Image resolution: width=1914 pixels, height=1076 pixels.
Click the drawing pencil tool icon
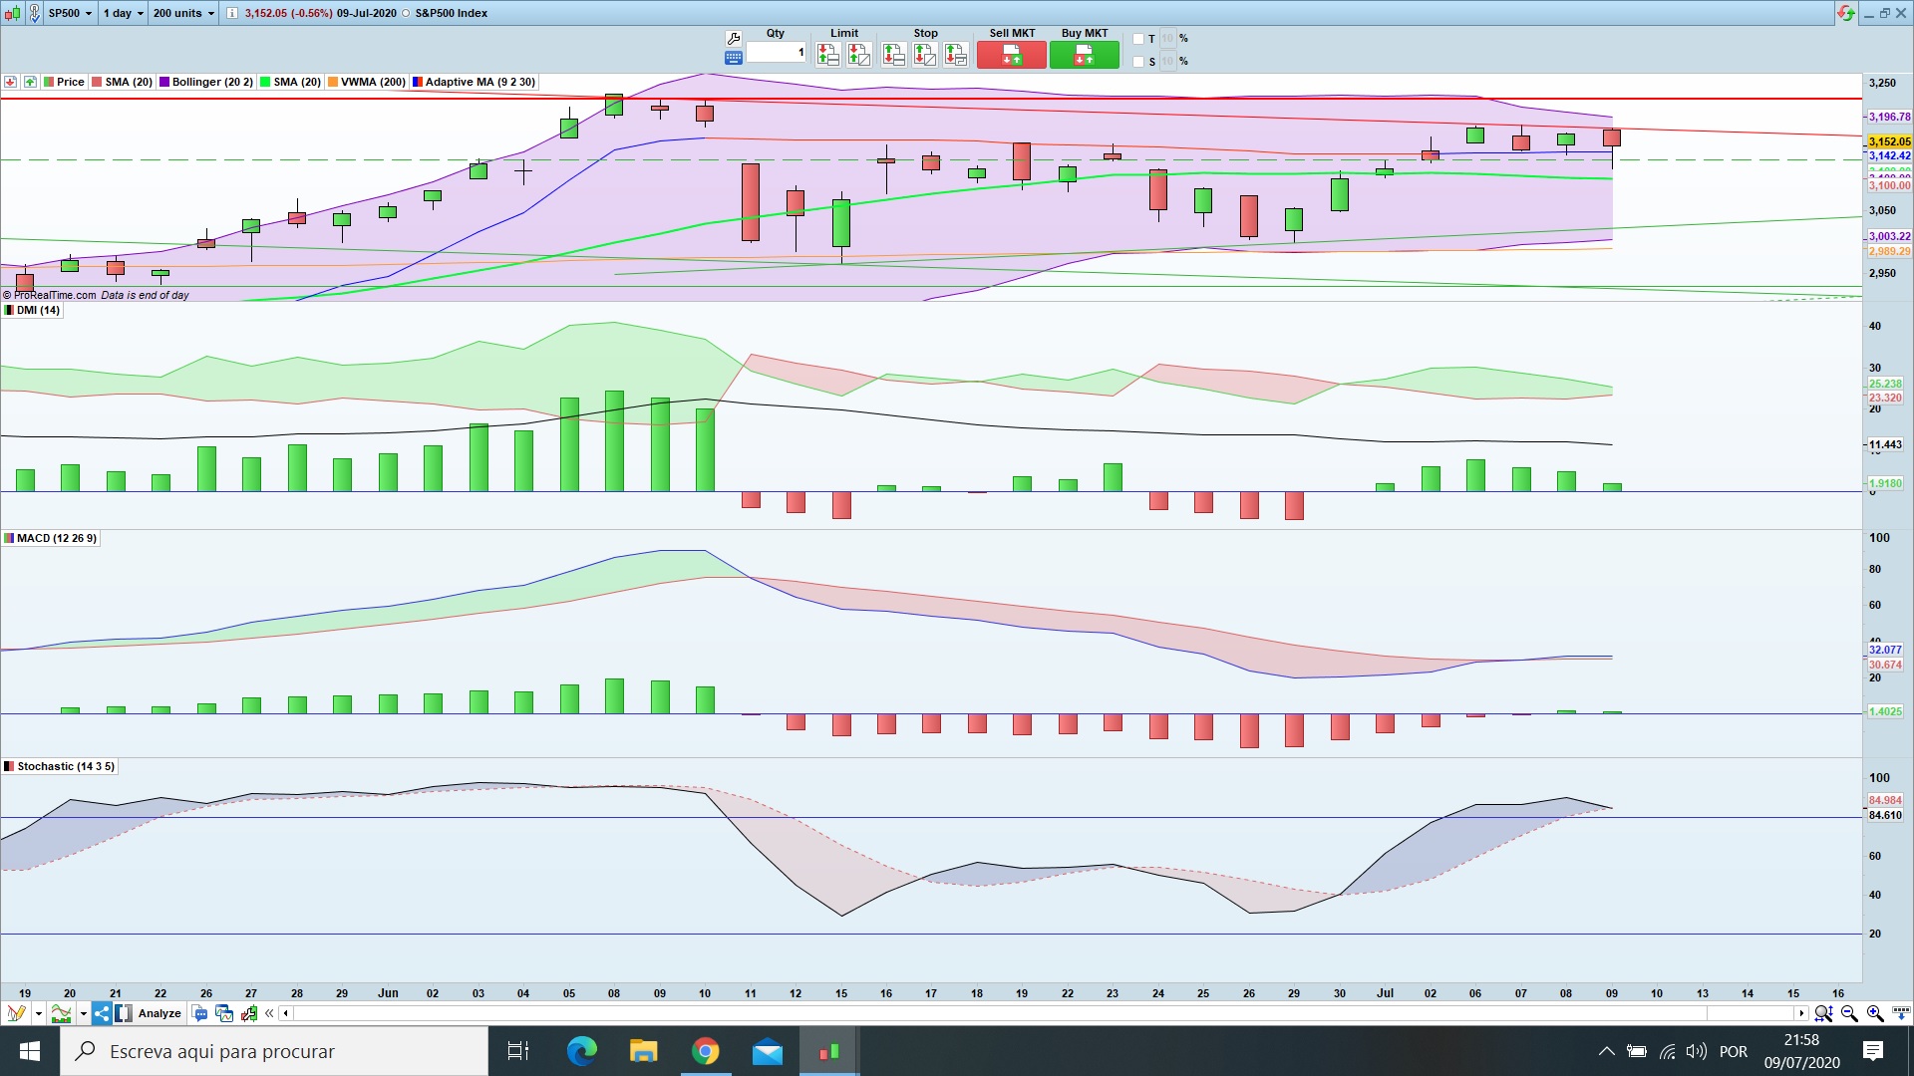pyautogui.click(x=16, y=1013)
